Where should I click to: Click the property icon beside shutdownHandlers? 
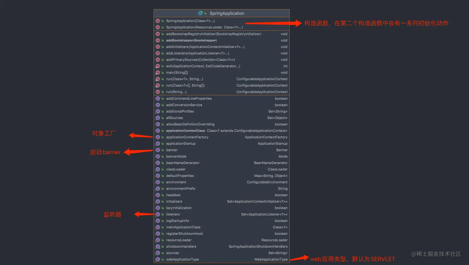click(x=158, y=247)
